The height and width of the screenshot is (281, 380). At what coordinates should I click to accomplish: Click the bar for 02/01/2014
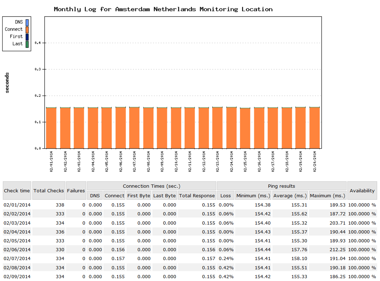(x=51, y=128)
